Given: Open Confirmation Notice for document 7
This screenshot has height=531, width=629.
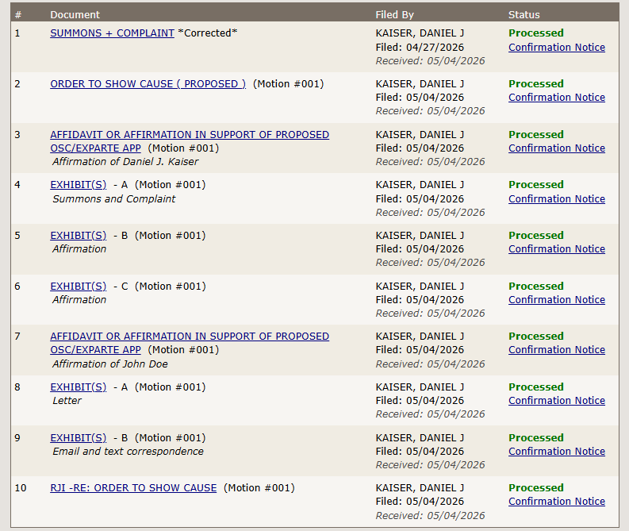Looking at the screenshot, I should pos(557,349).
